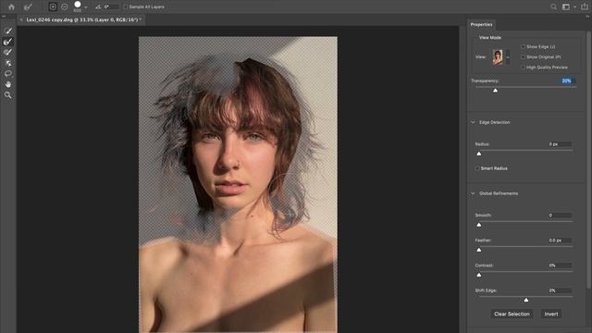Click the Clear Selection button
592x333 pixels.
pos(512,314)
